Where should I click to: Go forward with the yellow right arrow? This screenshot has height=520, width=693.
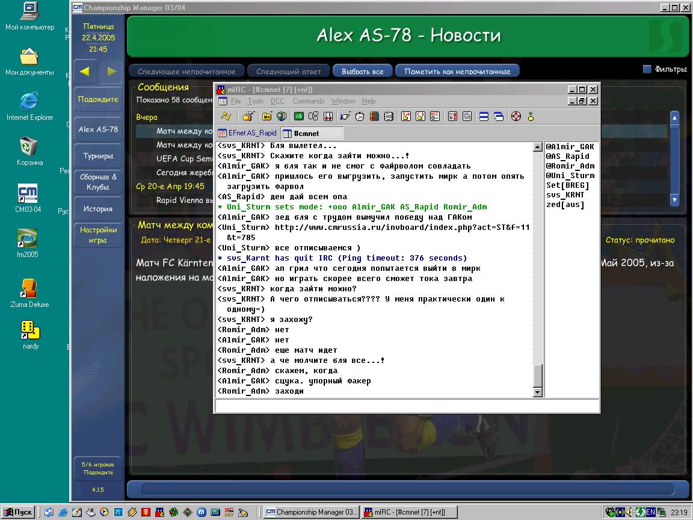(x=111, y=71)
